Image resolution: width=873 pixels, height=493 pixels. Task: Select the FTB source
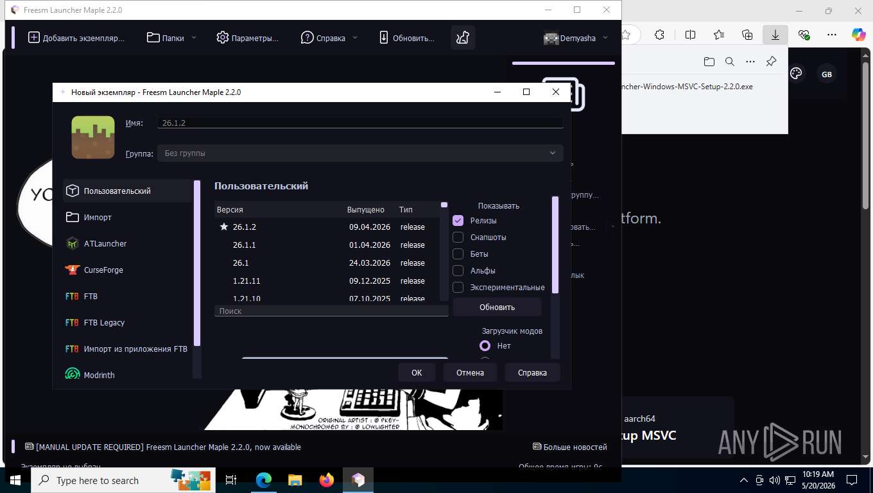click(128, 296)
